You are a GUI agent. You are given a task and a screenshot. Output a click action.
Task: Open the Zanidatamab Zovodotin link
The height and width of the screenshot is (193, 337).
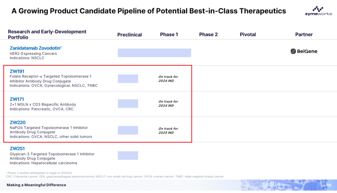(36, 48)
